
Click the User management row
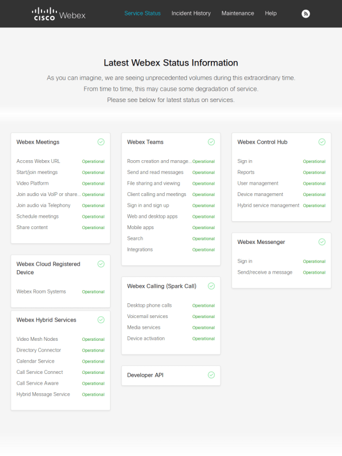click(x=282, y=183)
